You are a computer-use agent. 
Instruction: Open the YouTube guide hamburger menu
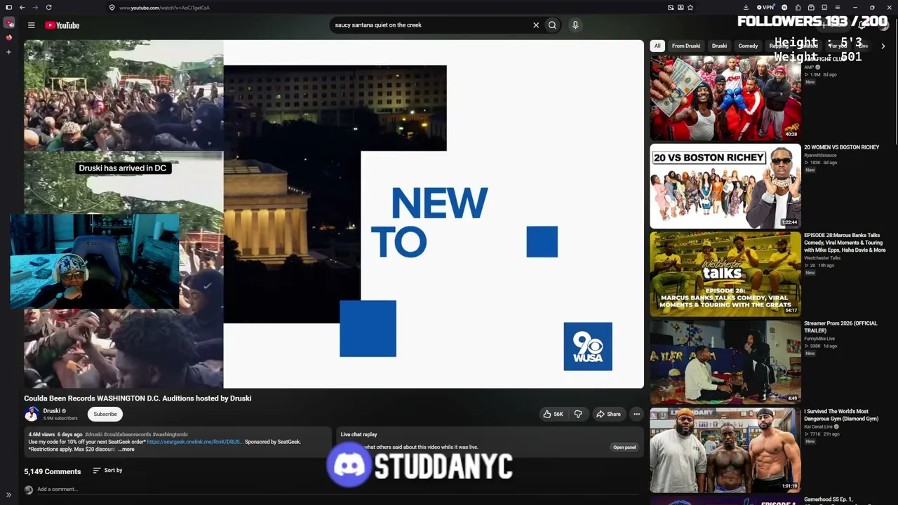pos(31,25)
